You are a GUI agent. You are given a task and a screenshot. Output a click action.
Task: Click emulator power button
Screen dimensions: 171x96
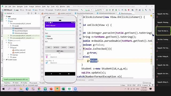click(80, 20)
